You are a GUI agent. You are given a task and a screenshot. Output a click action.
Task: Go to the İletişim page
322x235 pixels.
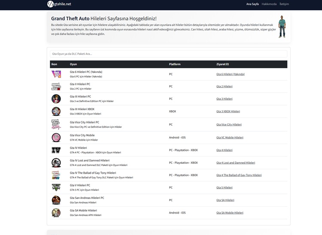(x=284, y=4)
